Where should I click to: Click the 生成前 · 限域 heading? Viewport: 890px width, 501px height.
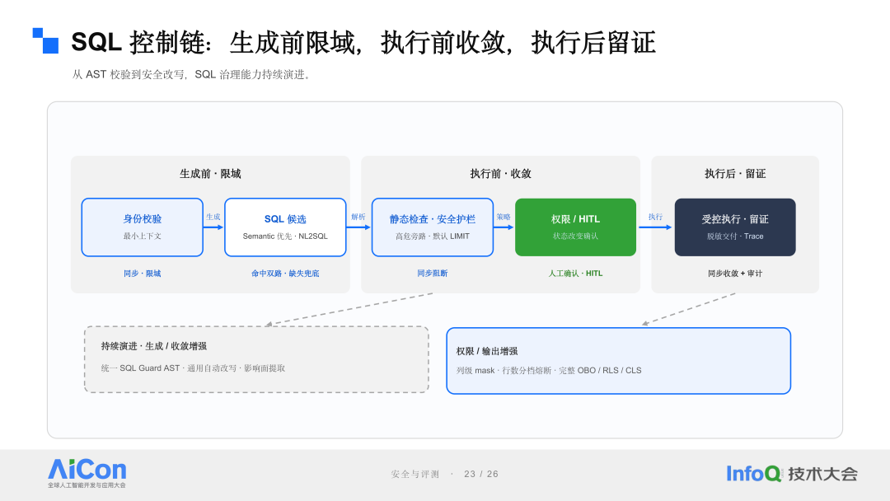[x=210, y=174]
